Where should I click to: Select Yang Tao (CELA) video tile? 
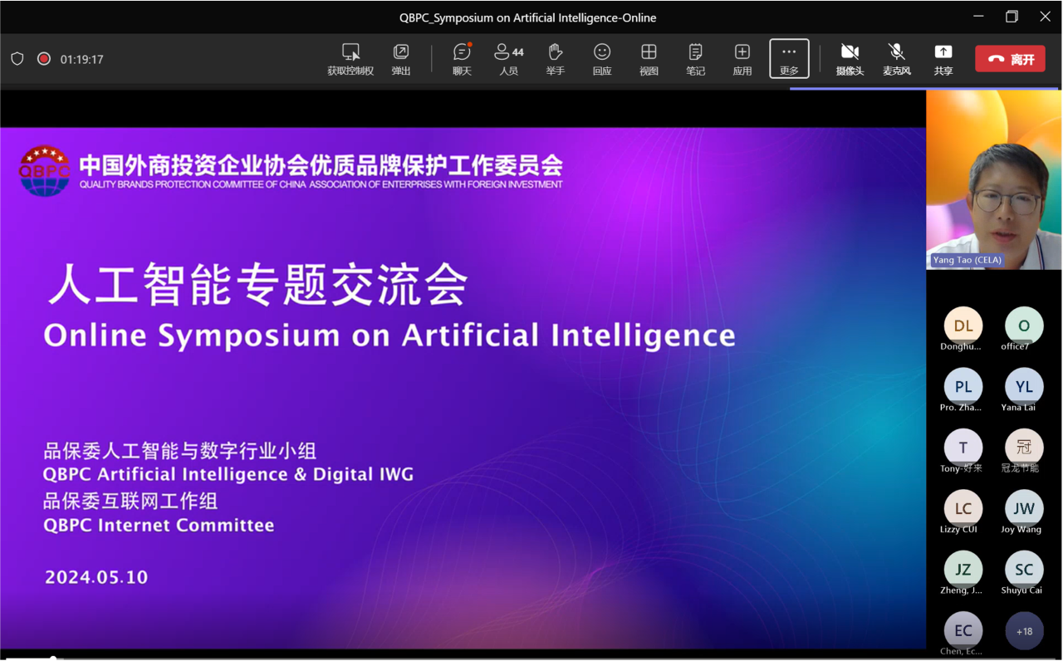pyautogui.click(x=994, y=179)
